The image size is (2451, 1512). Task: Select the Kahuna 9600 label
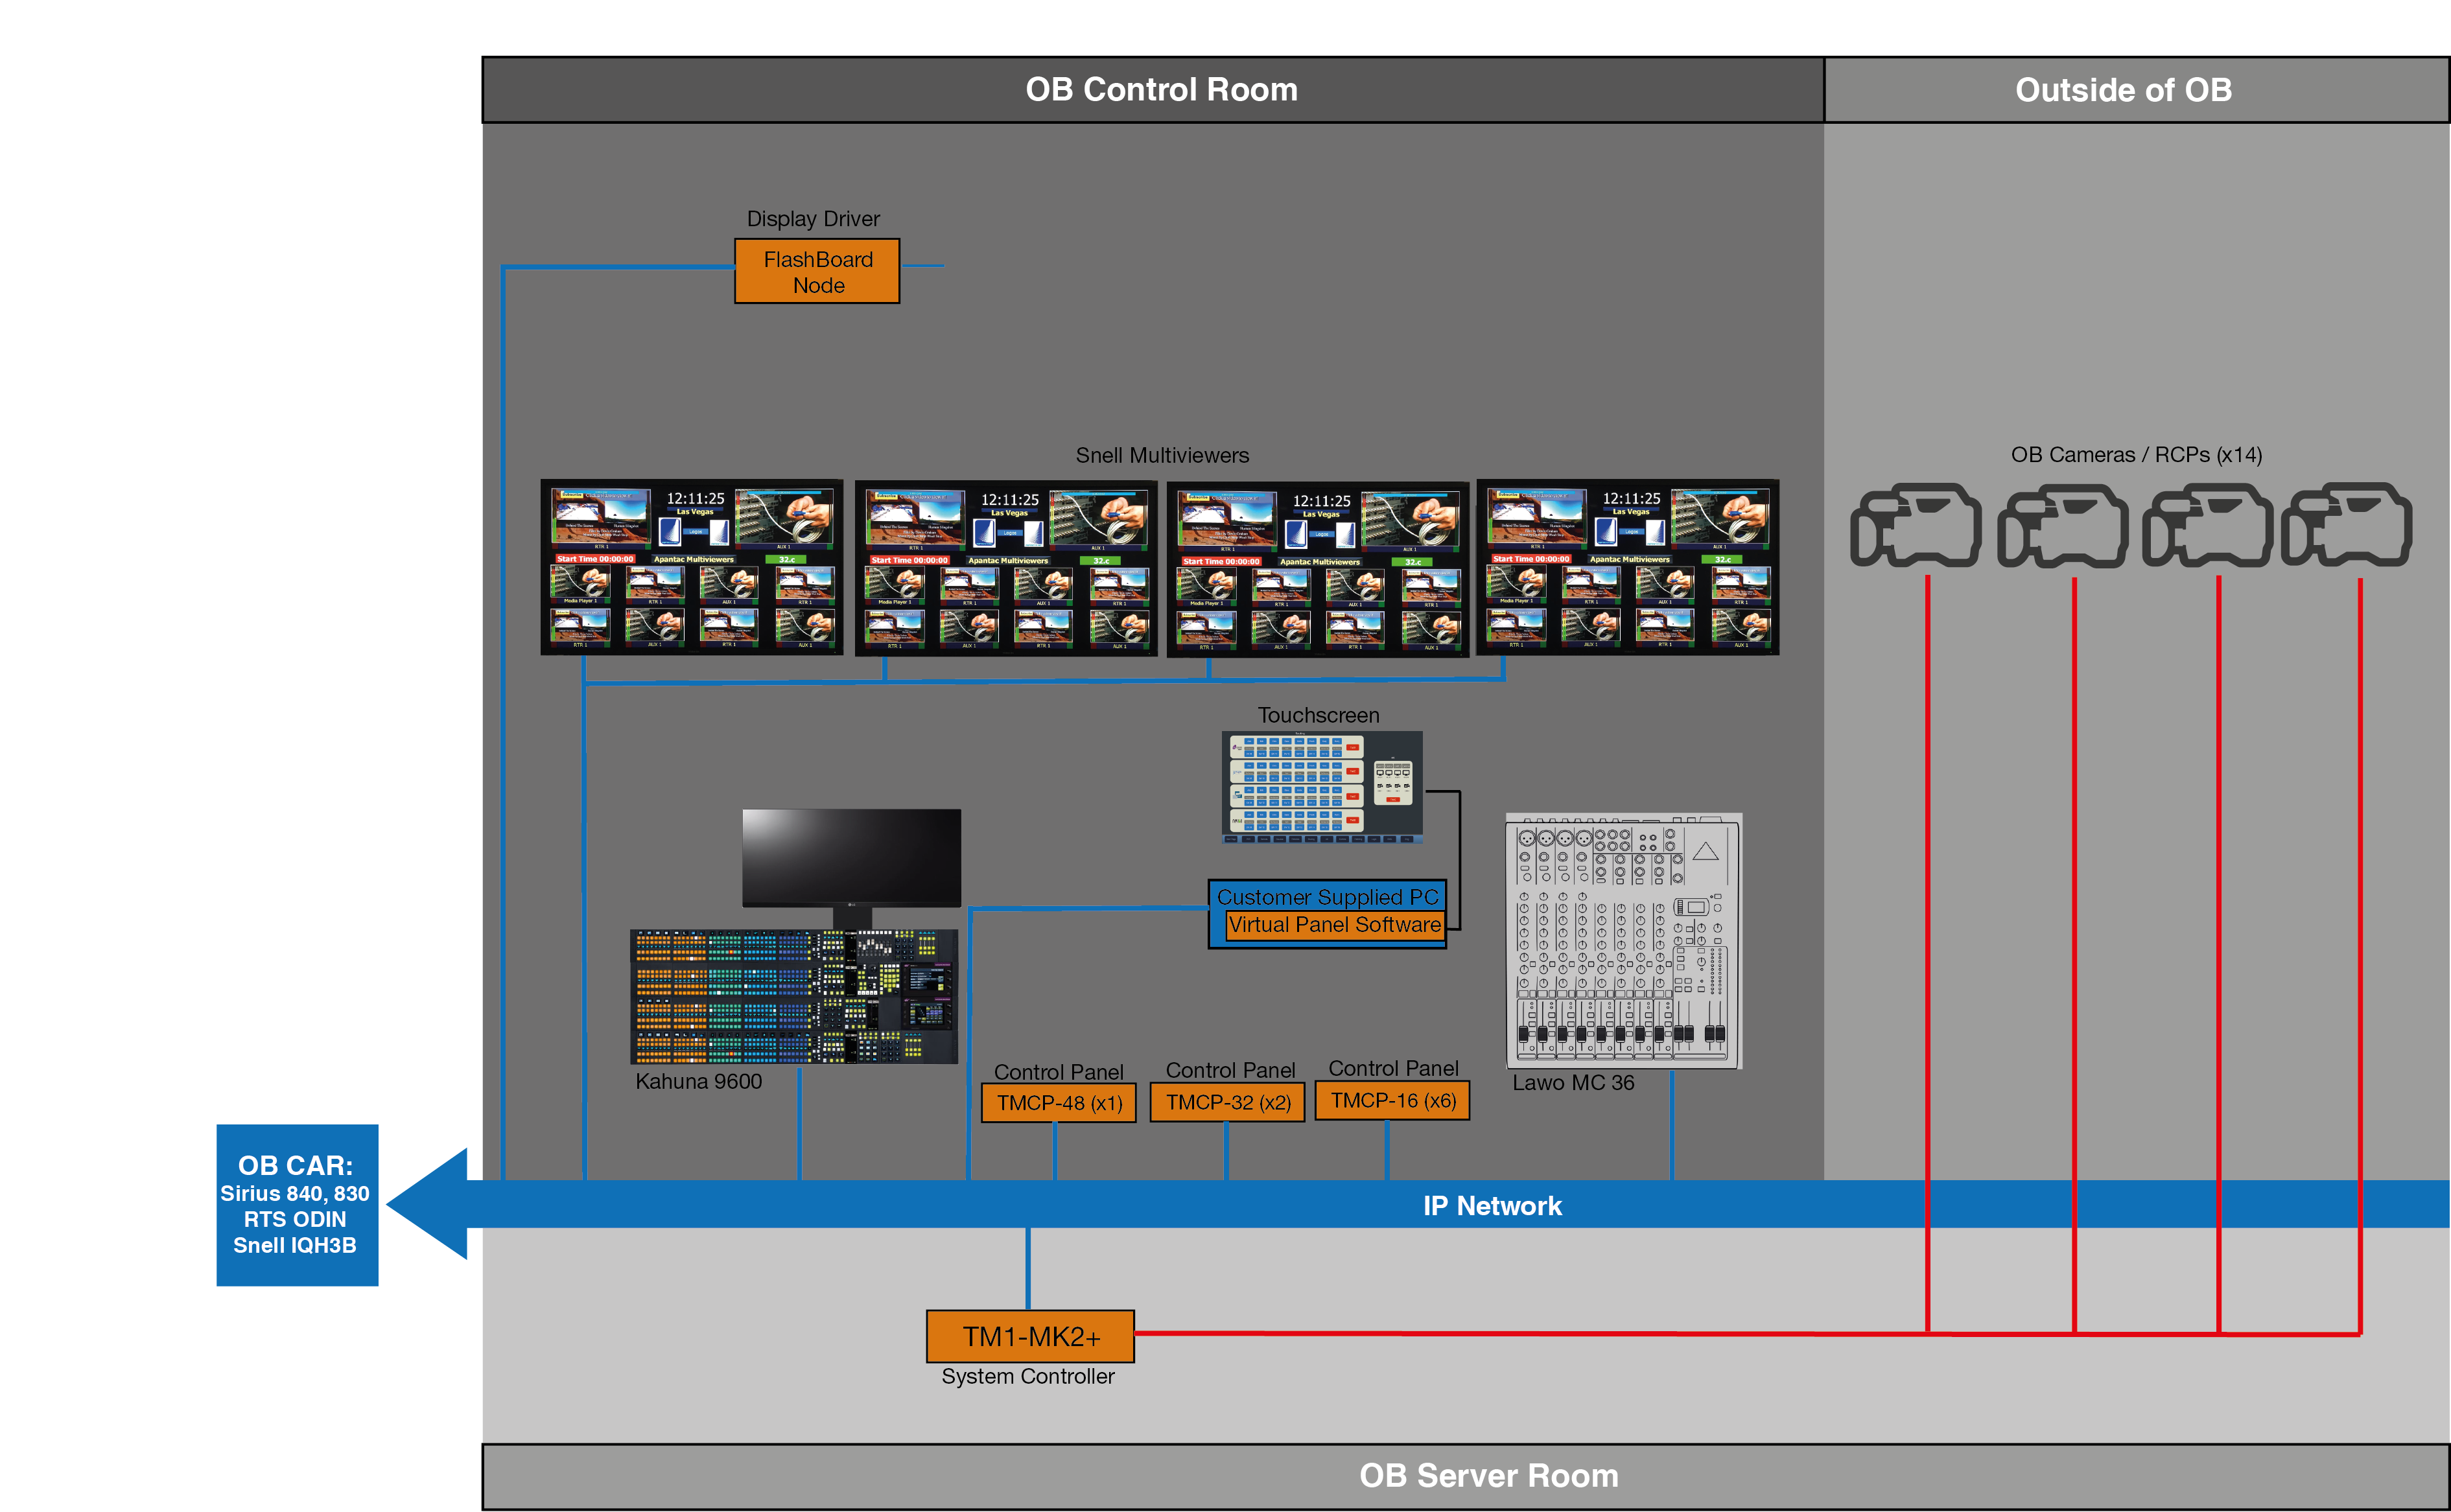(x=698, y=1082)
